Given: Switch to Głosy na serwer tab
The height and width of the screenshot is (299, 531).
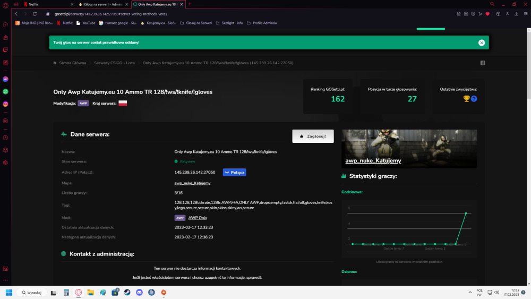Looking at the screenshot, I should (104, 4).
